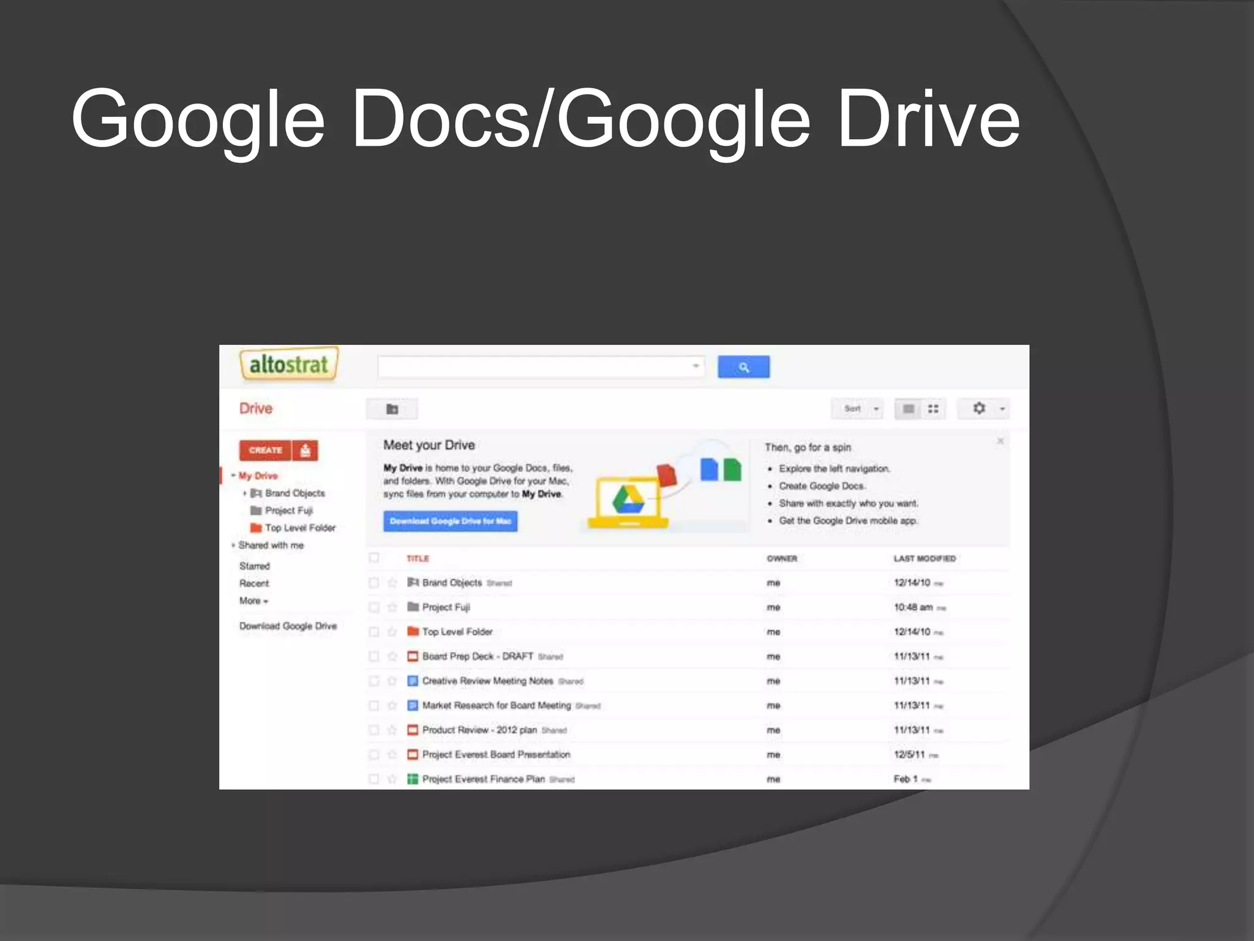Star Project Everest Board Presentation
Image resolution: width=1254 pixels, height=941 pixels.
(392, 754)
